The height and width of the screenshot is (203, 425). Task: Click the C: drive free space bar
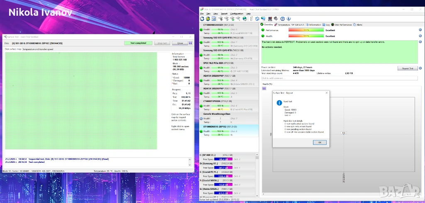223,159
